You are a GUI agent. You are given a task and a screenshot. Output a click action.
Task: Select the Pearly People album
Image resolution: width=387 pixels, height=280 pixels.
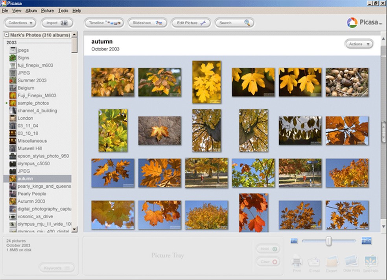(x=31, y=194)
